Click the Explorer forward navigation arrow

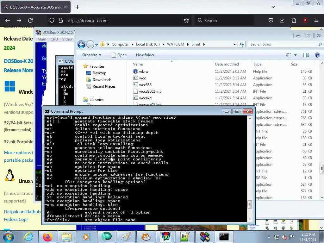click(90, 44)
